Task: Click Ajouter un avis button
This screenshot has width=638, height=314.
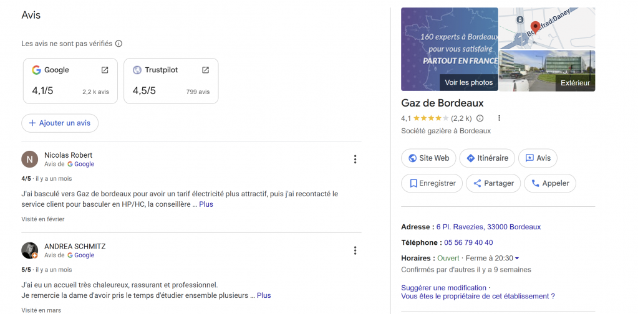Action: [60, 123]
